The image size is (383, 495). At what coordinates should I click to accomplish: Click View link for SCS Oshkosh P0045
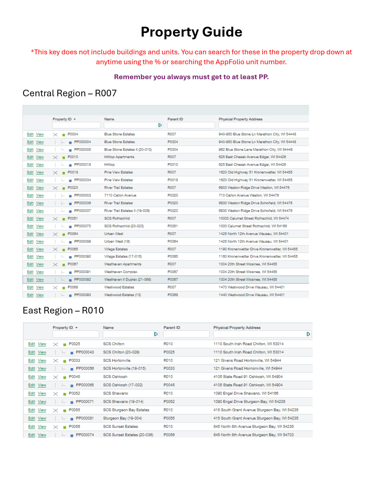(x=42, y=377)
